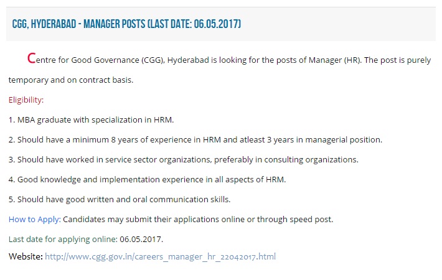
Task: Click the Website label text
Action: [26, 256]
